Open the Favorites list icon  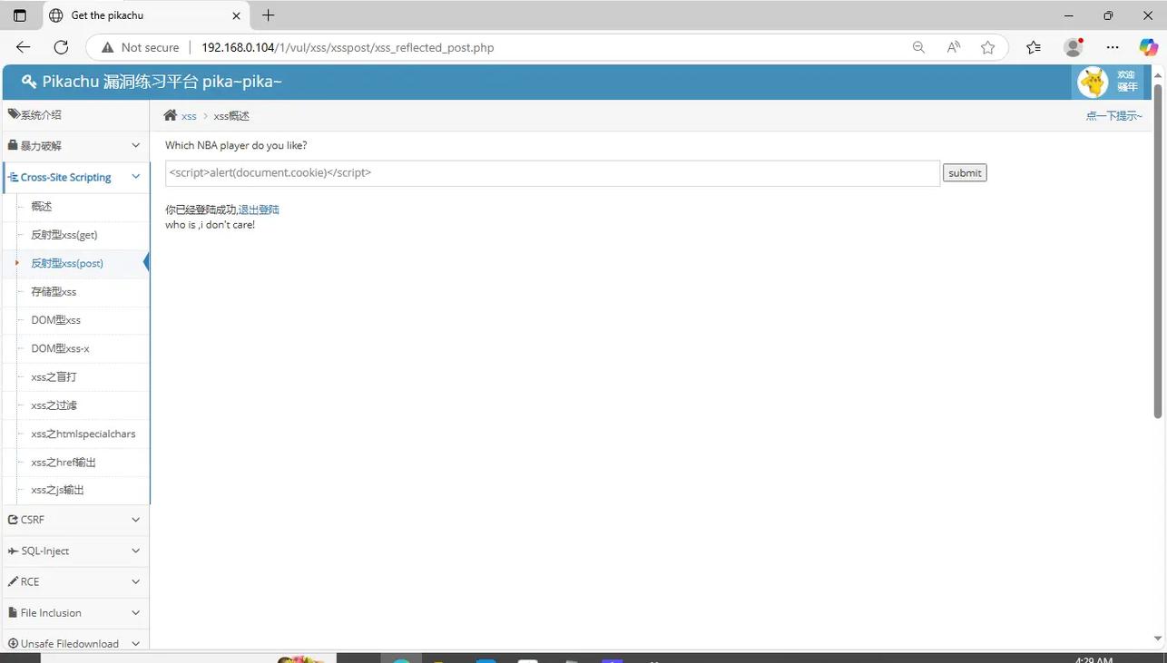pos(1034,47)
